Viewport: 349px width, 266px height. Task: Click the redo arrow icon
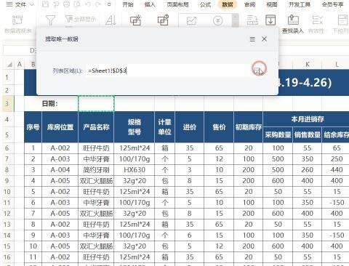(98, 4)
